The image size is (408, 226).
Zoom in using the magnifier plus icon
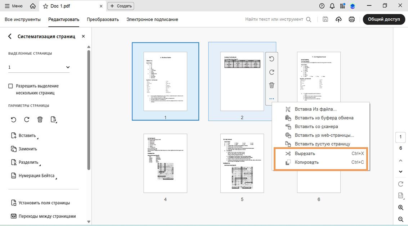click(x=401, y=208)
